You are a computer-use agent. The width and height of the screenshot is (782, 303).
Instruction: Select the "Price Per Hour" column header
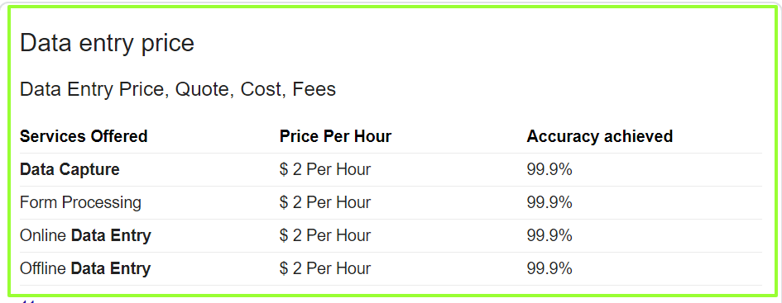(x=336, y=136)
